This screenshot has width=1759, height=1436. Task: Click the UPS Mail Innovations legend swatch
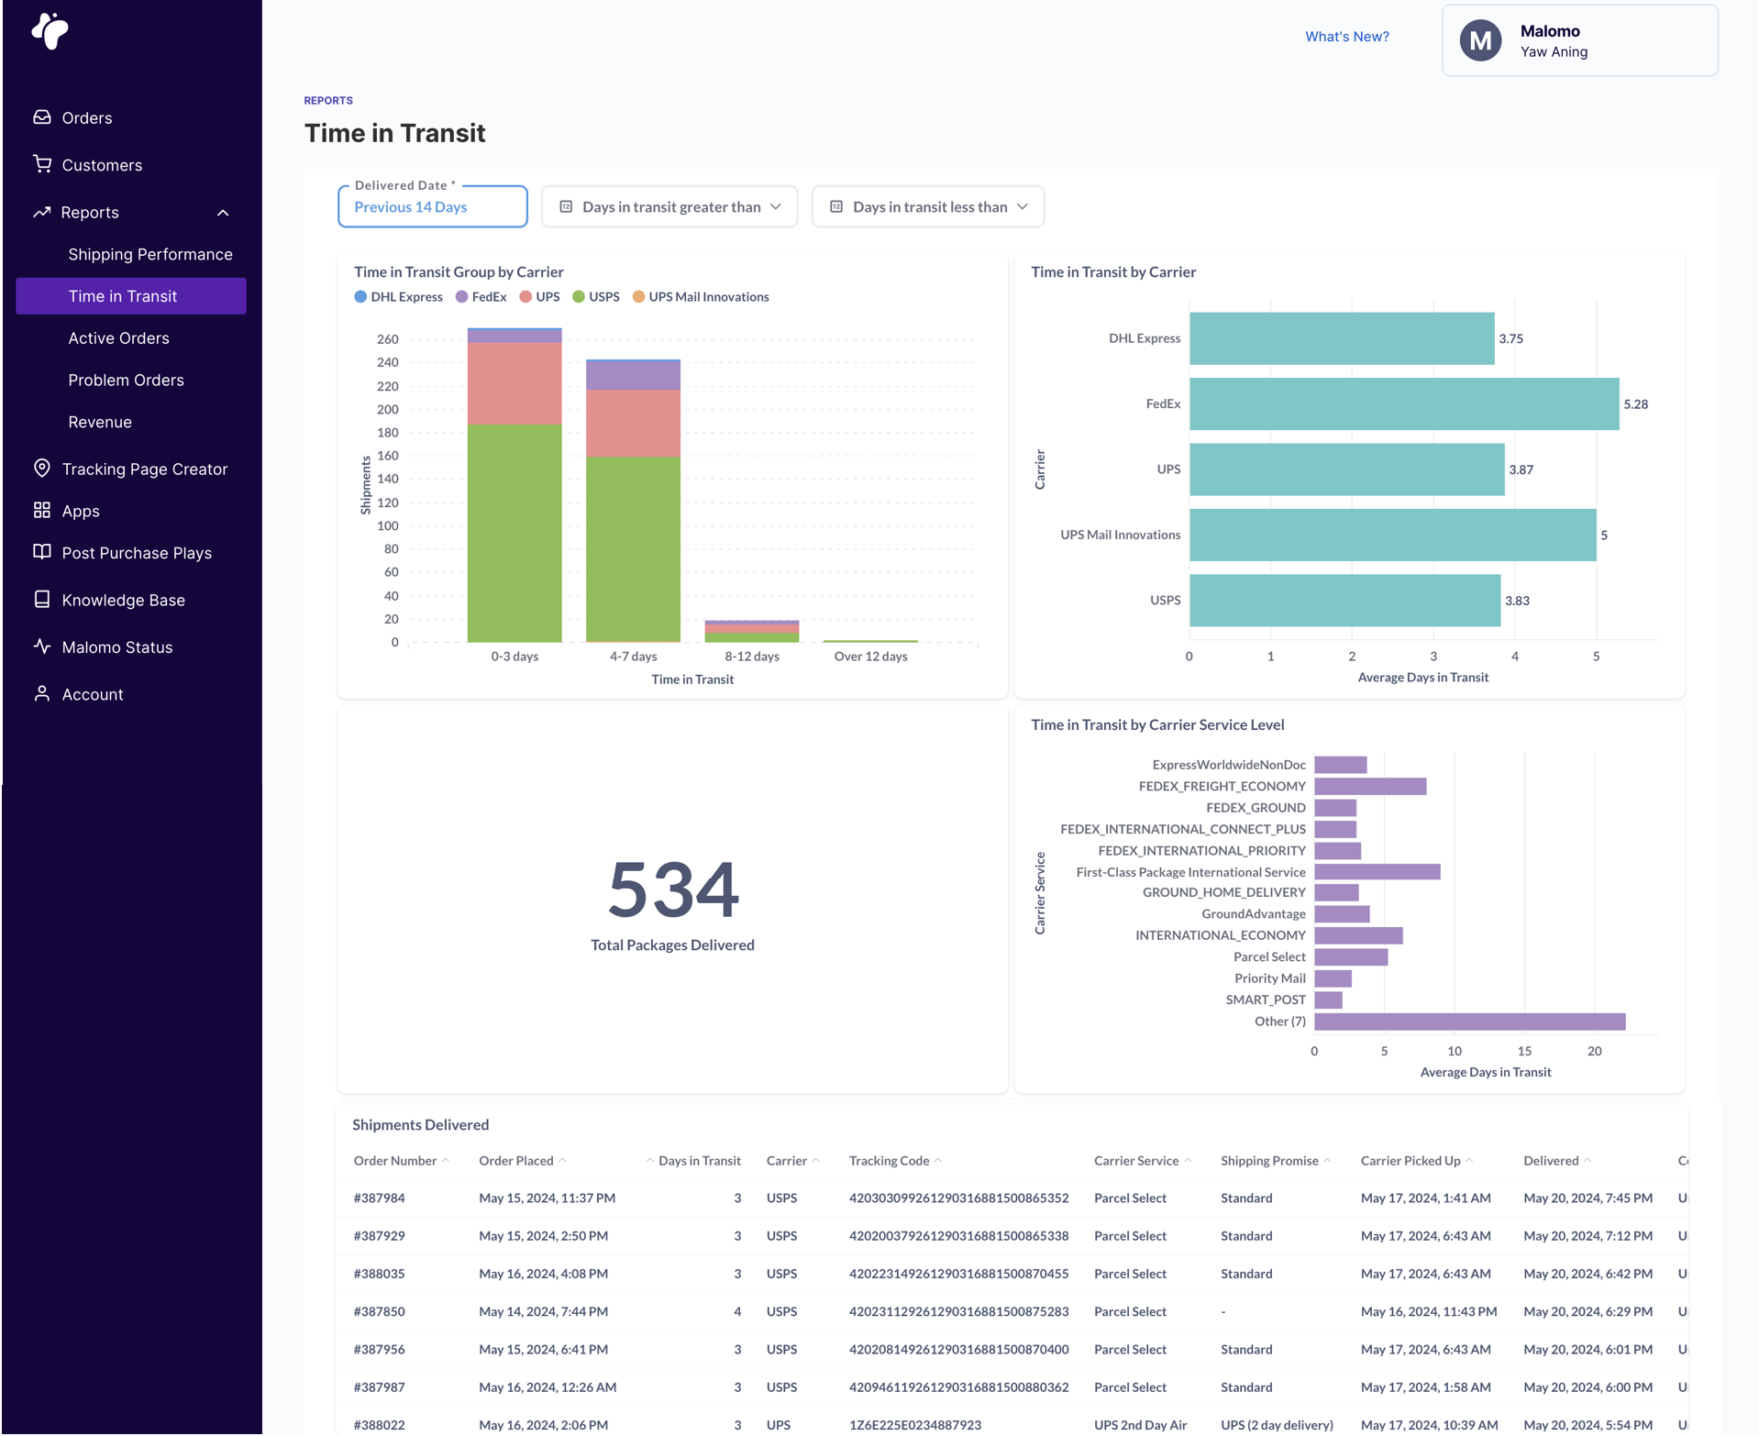coord(639,297)
